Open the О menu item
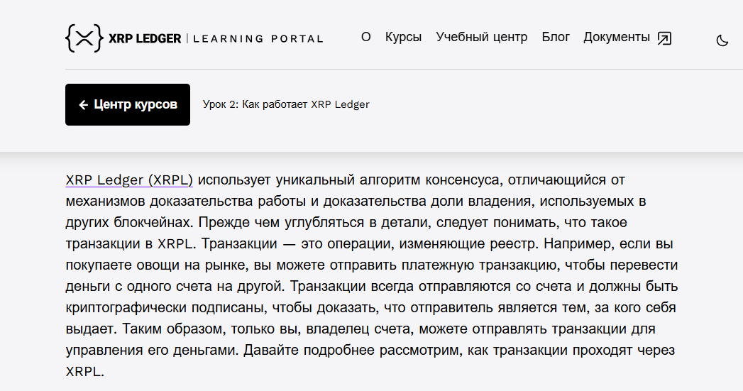 point(365,37)
